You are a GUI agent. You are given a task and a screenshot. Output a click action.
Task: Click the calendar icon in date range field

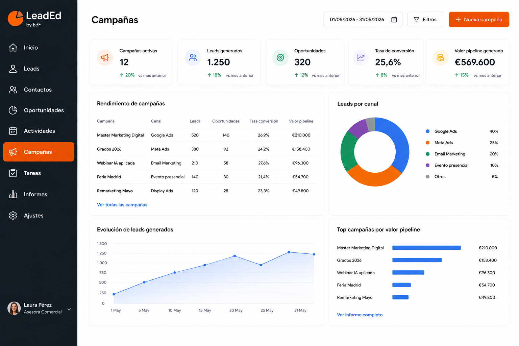tap(394, 20)
